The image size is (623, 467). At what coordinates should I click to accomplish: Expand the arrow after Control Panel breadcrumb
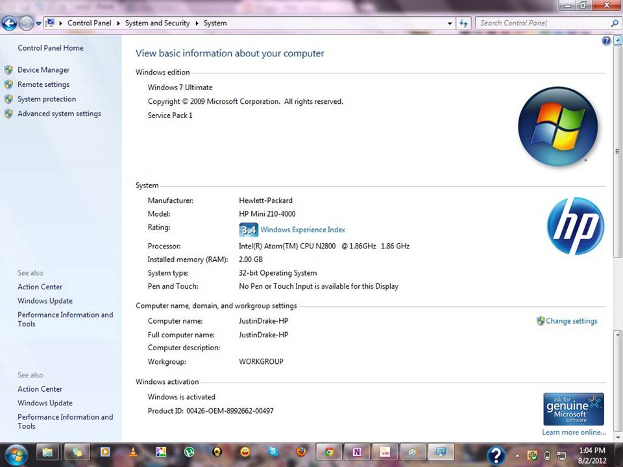point(118,23)
